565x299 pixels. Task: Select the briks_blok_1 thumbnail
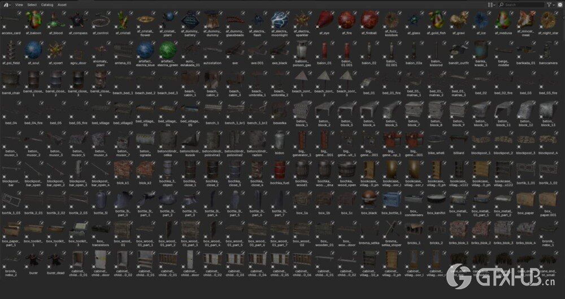pyautogui.click(x=458, y=229)
